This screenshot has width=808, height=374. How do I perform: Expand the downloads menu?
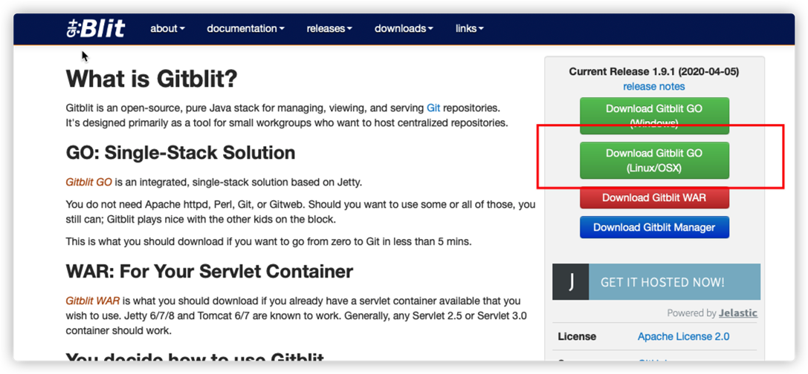[x=404, y=29]
